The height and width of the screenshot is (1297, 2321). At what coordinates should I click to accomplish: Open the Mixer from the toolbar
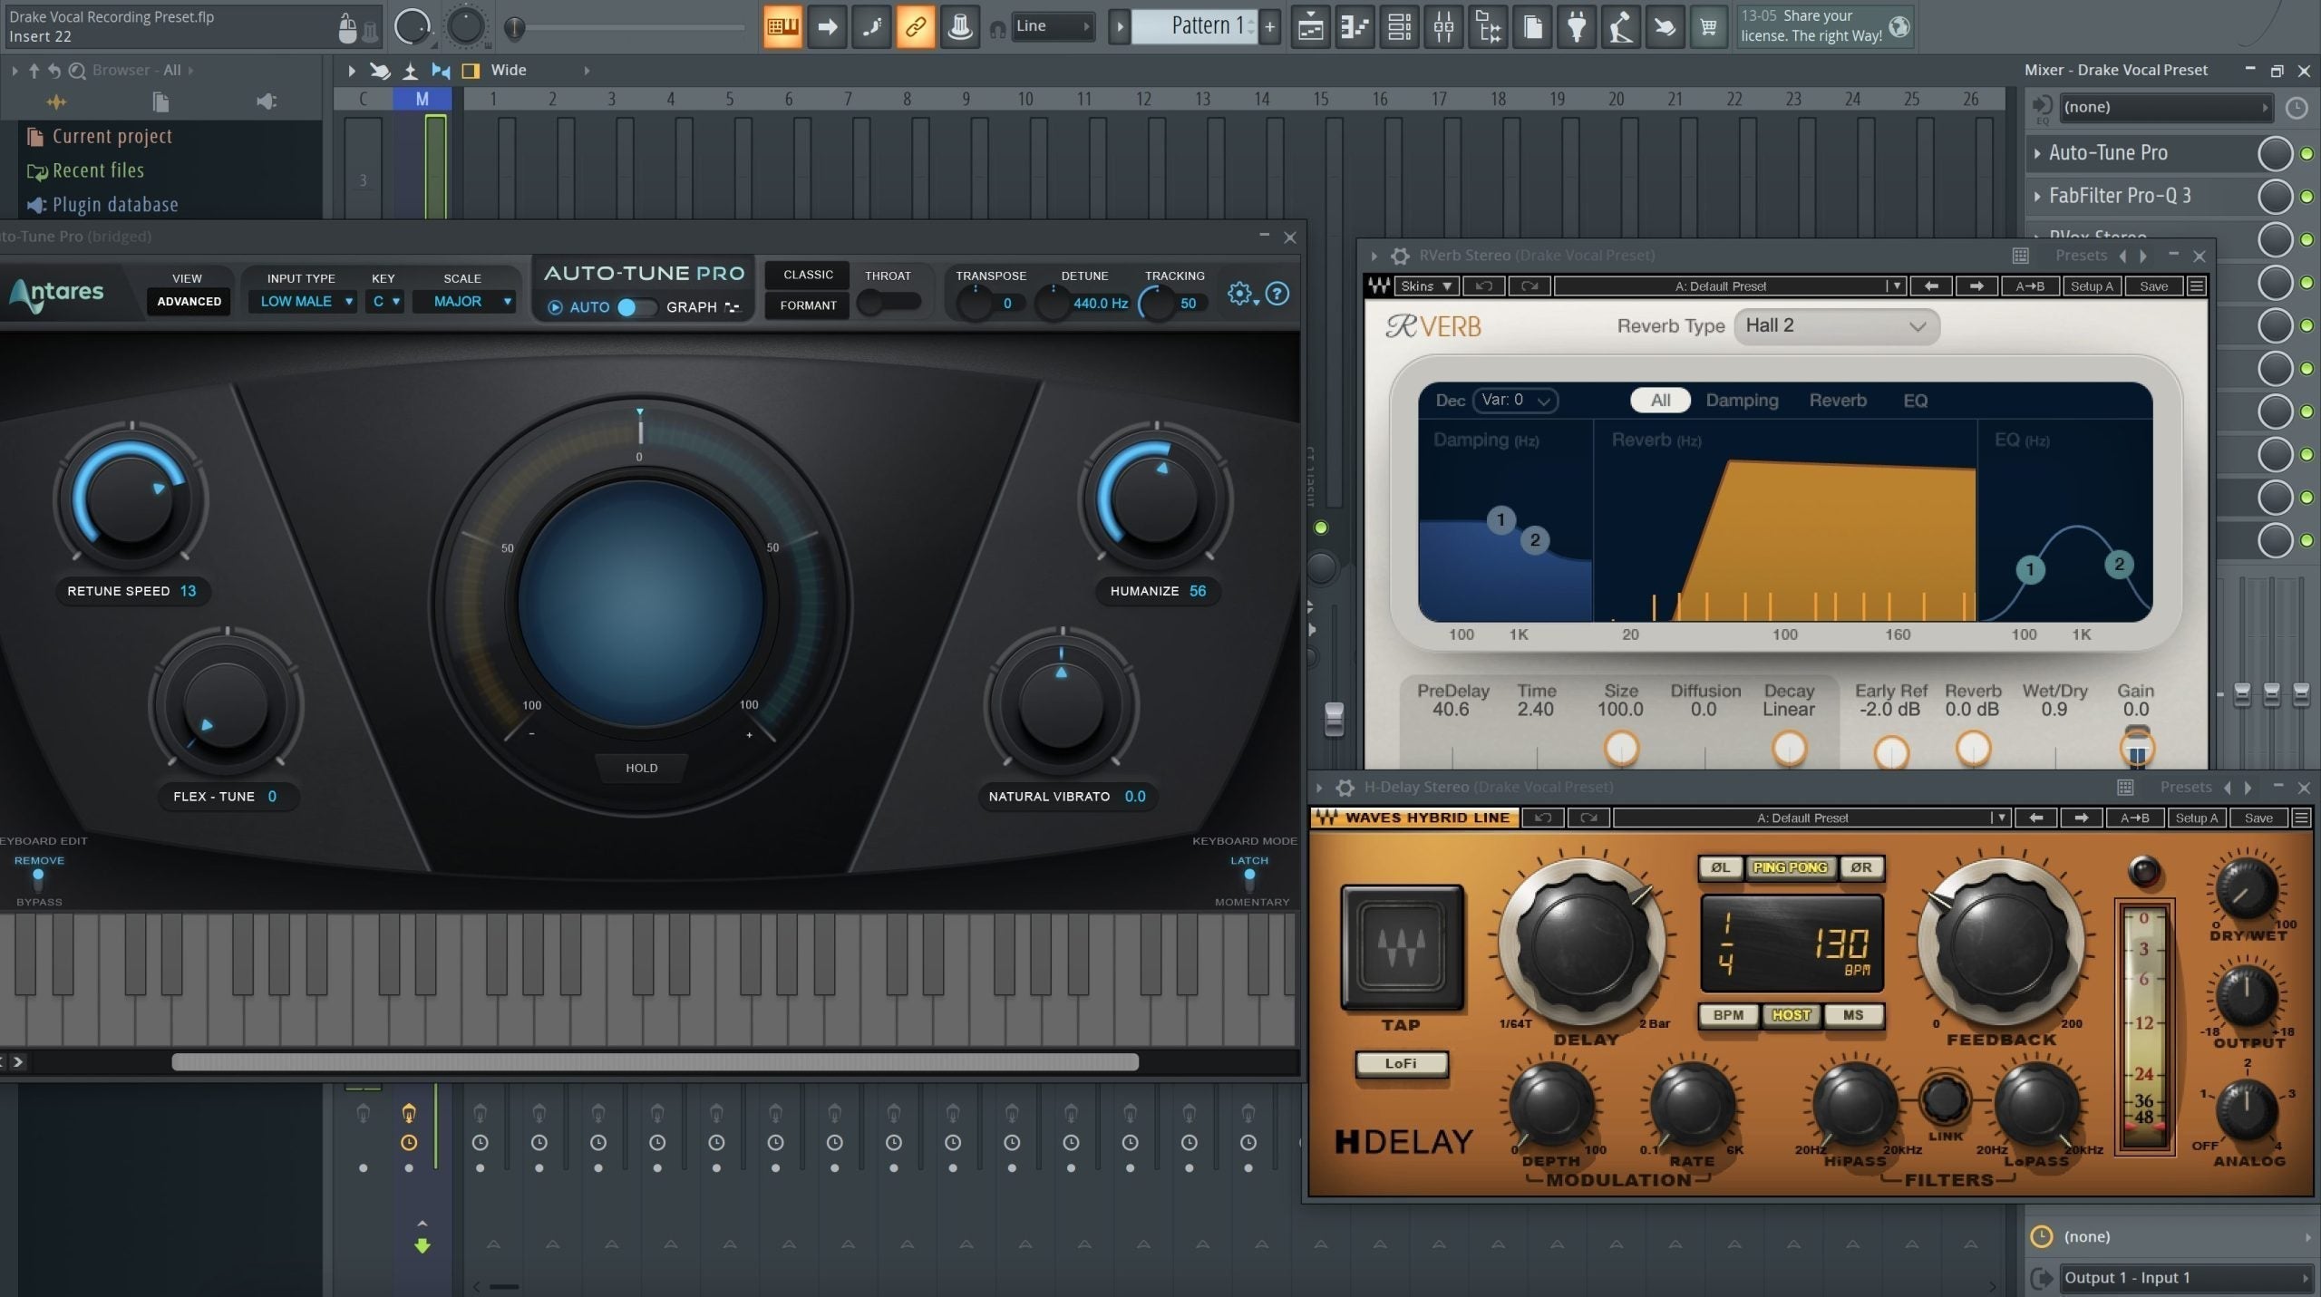1443,27
